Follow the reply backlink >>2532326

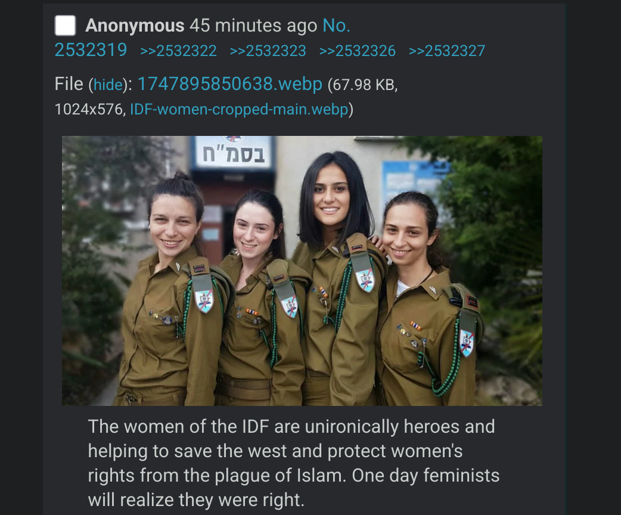pyautogui.click(x=357, y=51)
